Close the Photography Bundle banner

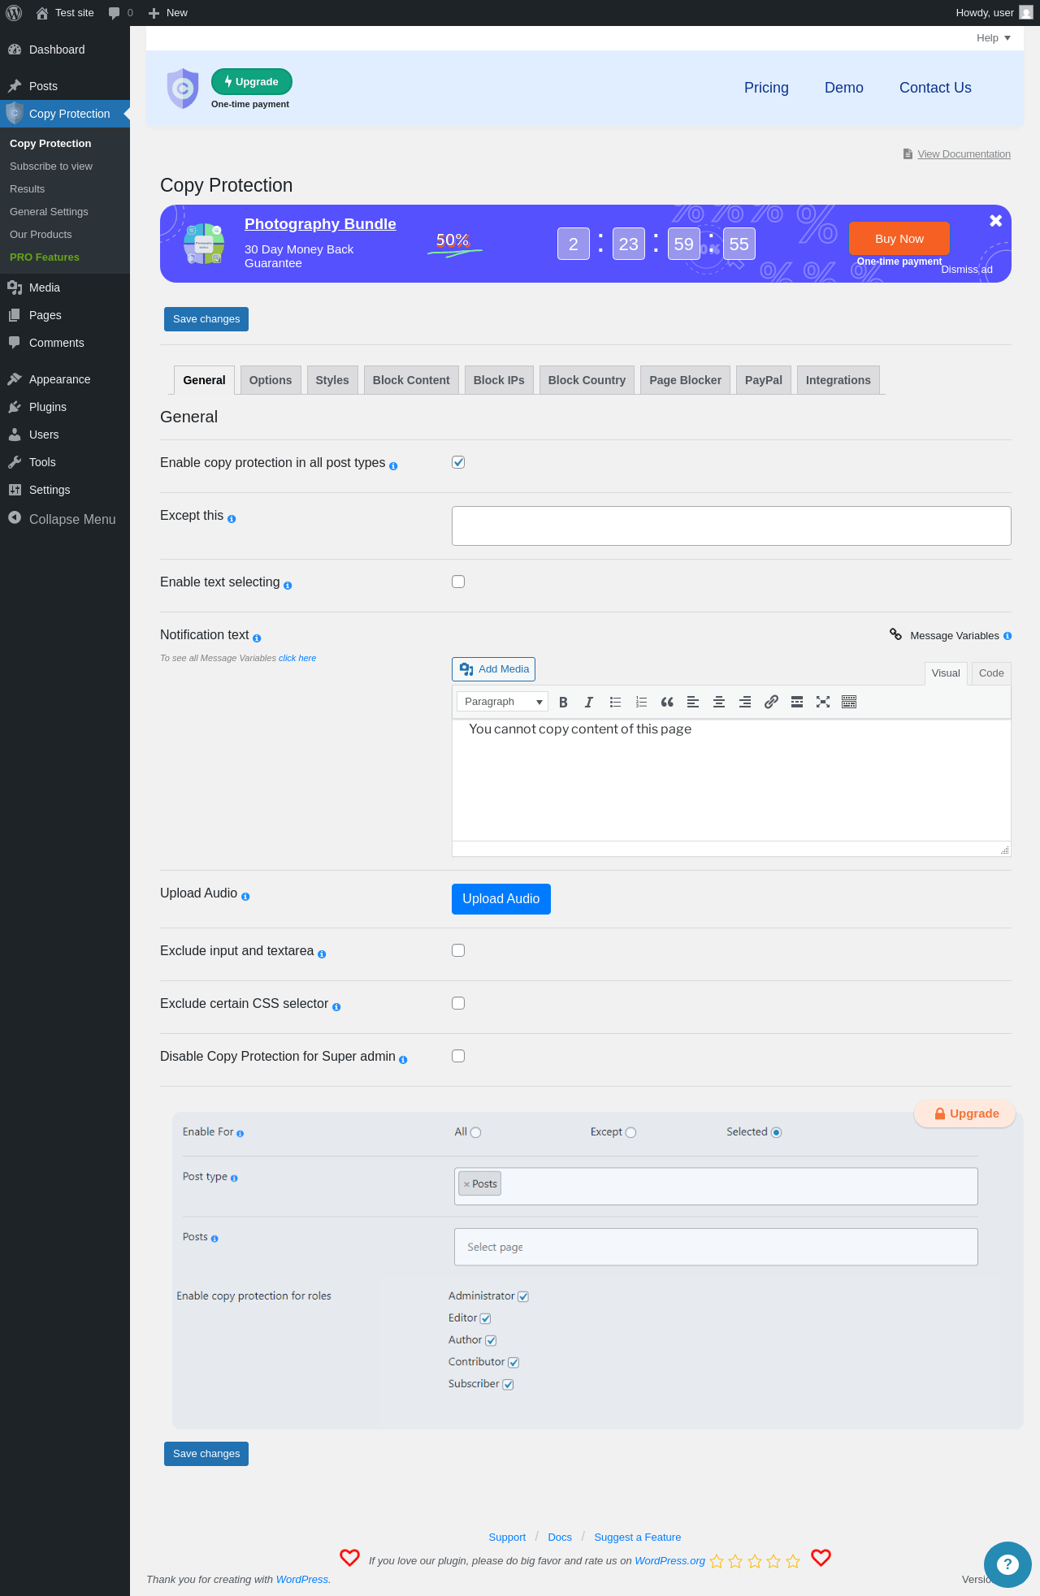pyautogui.click(x=995, y=220)
